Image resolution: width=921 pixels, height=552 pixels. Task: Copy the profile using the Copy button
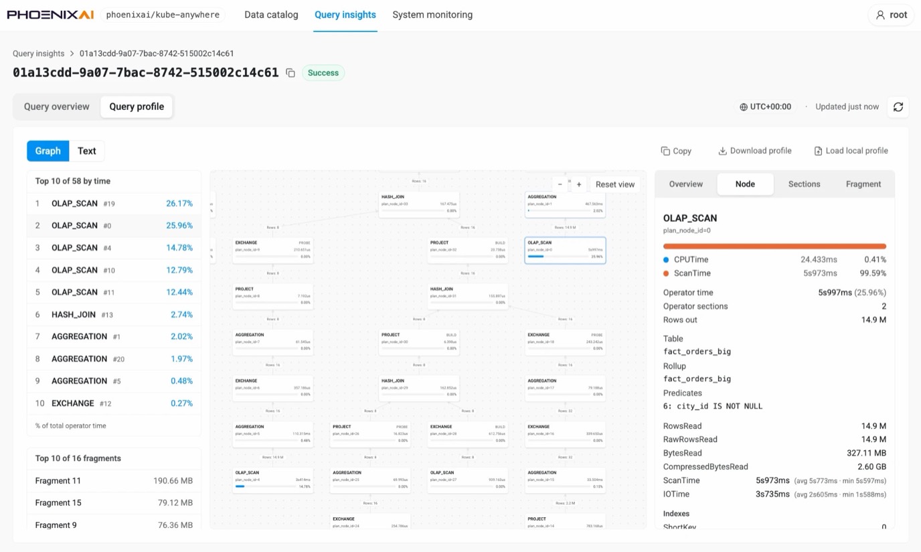pyautogui.click(x=676, y=151)
